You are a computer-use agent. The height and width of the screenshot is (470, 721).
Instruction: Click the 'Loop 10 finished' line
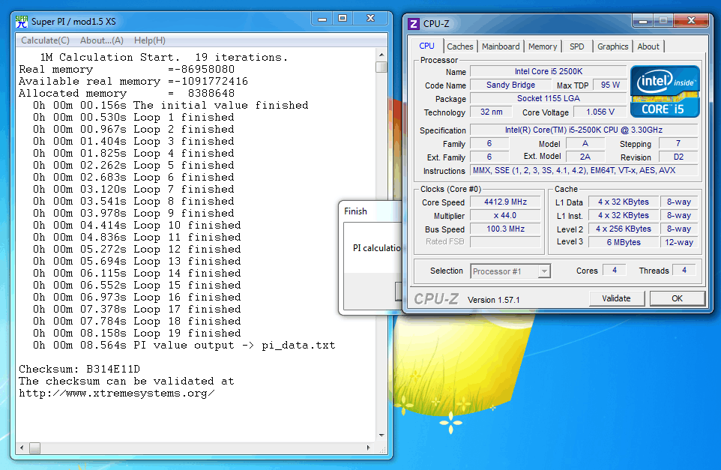point(137,226)
